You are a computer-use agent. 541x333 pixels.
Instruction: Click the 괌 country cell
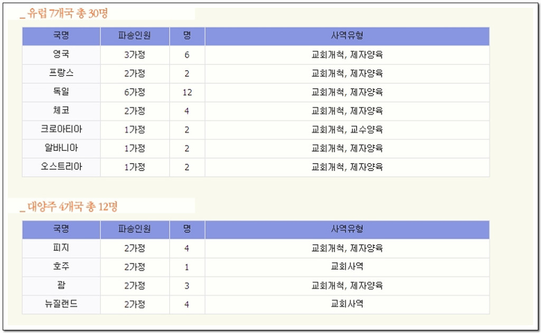pyautogui.click(x=61, y=286)
